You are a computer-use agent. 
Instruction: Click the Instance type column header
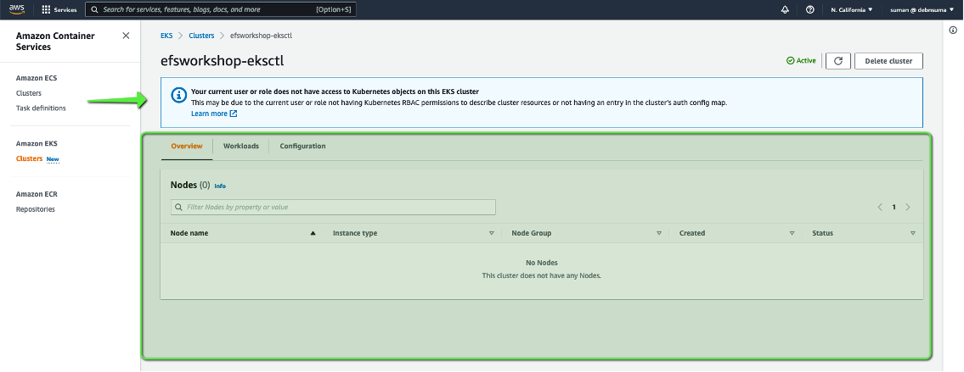click(x=355, y=233)
